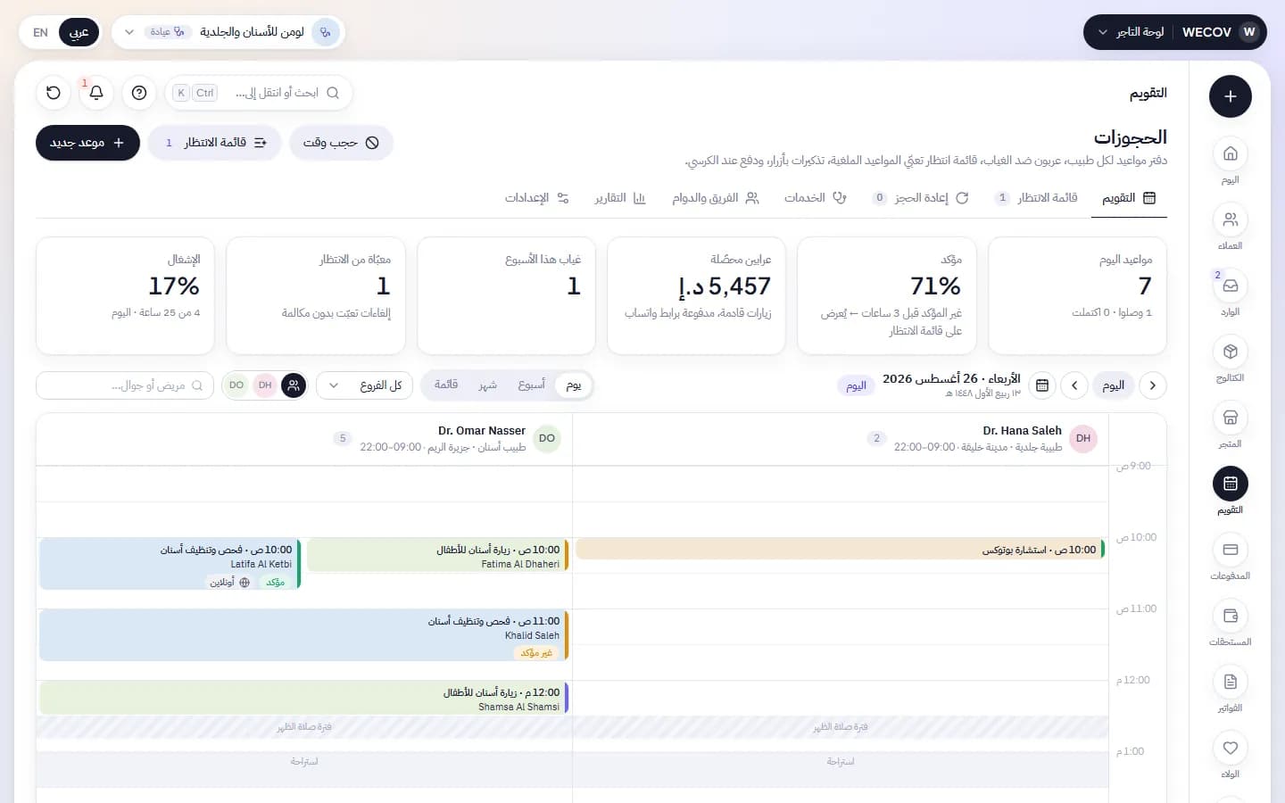Screen dimensions: 1285x803
Task: Click the patient or mobile search field
Action: pos(125,385)
